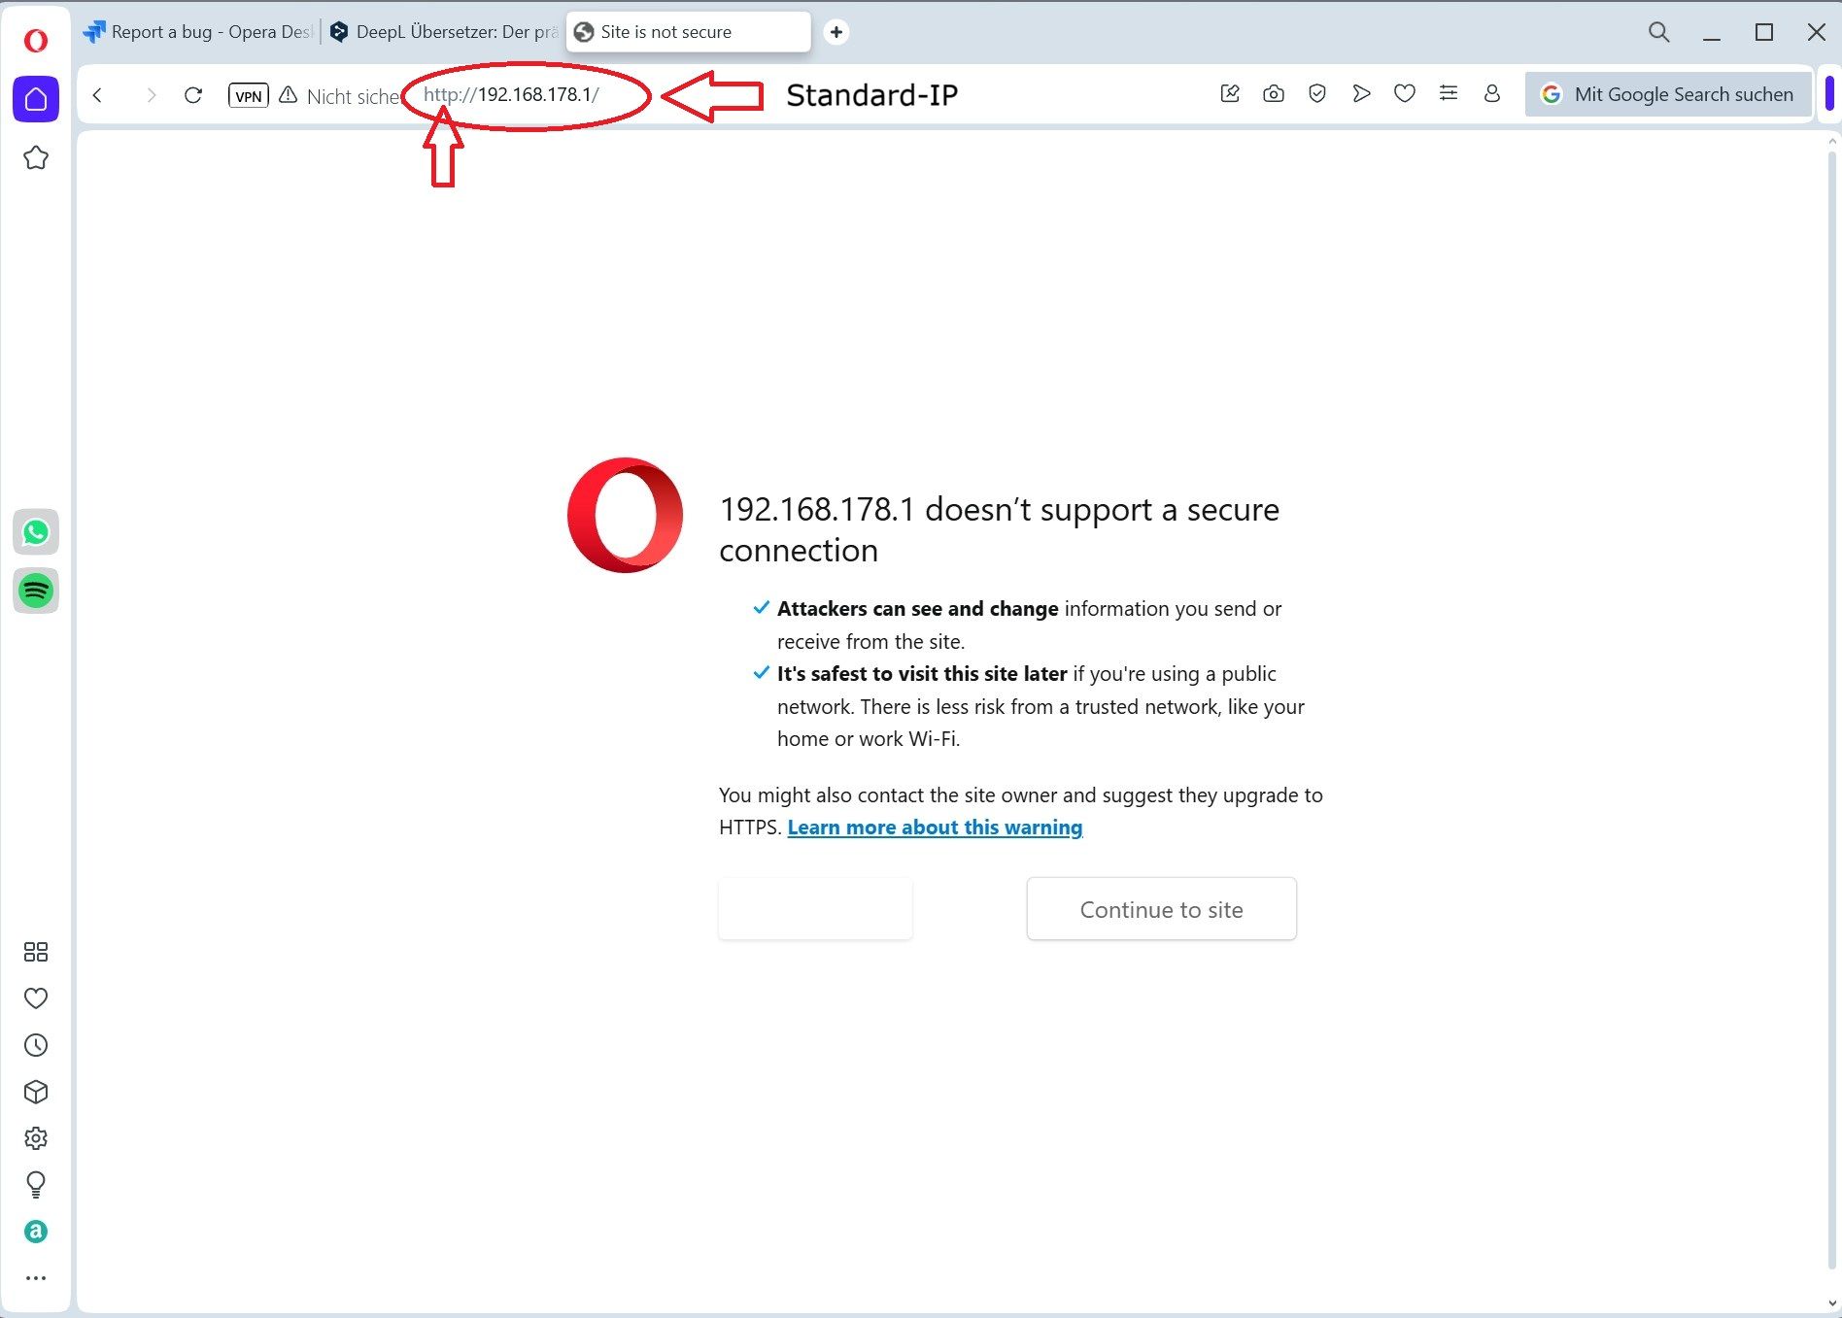Click It's safest to visit this site later text
Image resolution: width=1842 pixels, height=1318 pixels.
click(922, 674)
